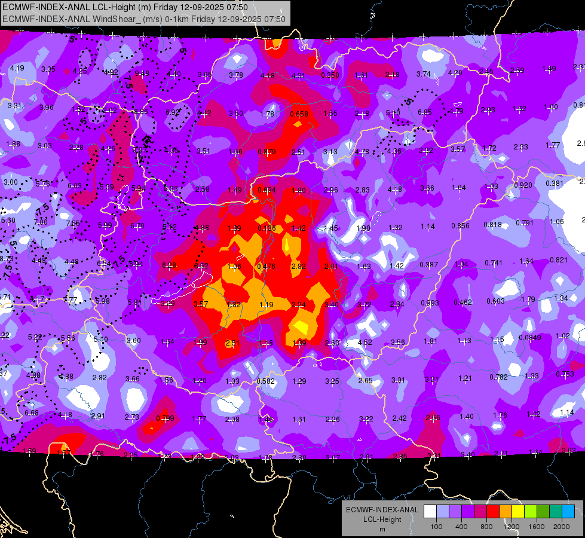Select the dark green legend swatch

[x=543, y=511]
